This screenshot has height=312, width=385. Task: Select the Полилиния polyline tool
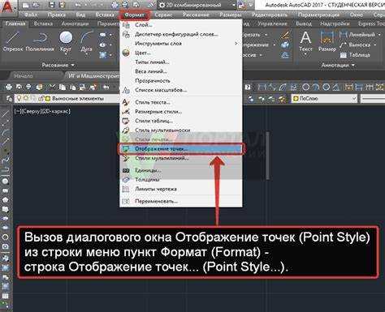40,41
